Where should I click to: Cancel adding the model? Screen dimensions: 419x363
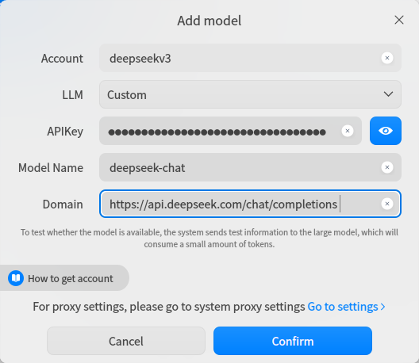(126, 341)
